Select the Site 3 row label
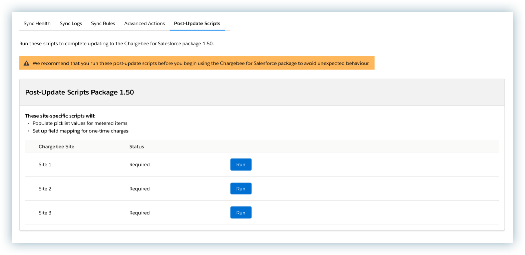 [45, 213]
